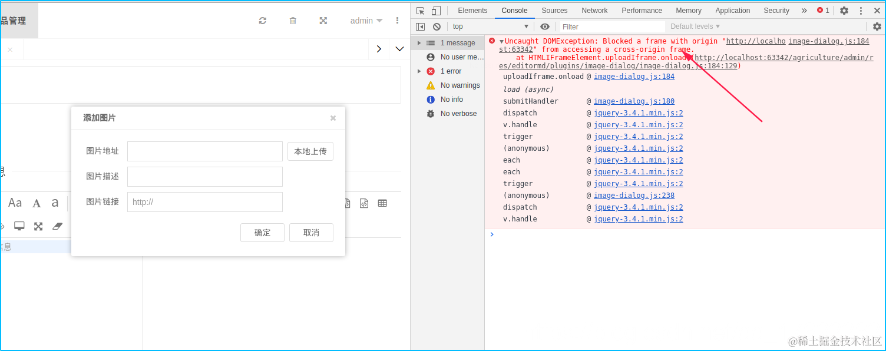This screenshot has height=351, width=886.
Task: Open the Security tab
Action: (776, 11)
